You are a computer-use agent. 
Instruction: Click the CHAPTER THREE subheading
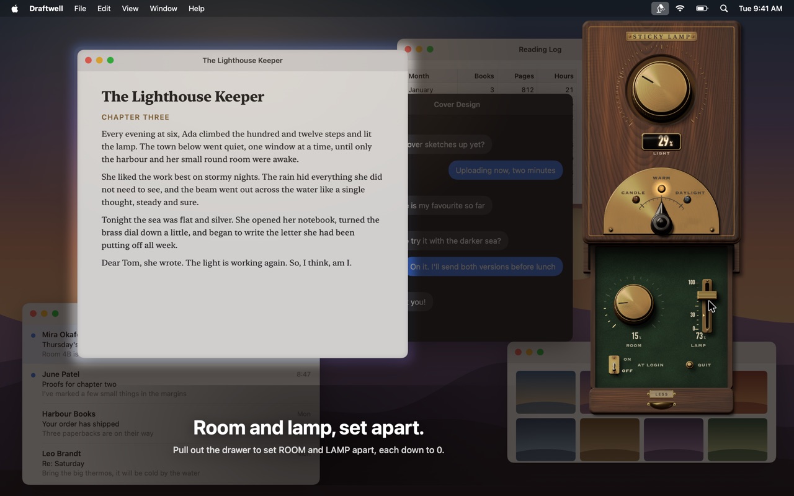(135, 117)
